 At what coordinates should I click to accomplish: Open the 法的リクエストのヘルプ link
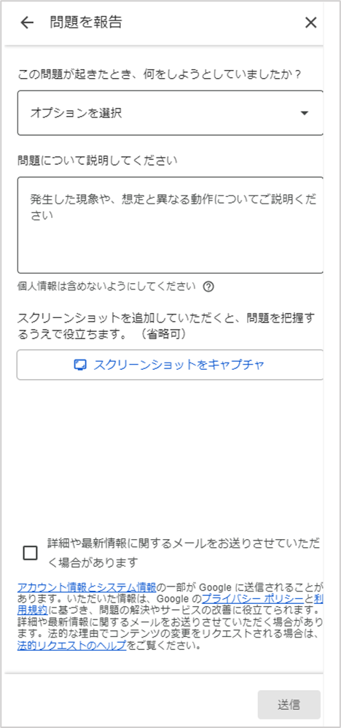[71, 646]
